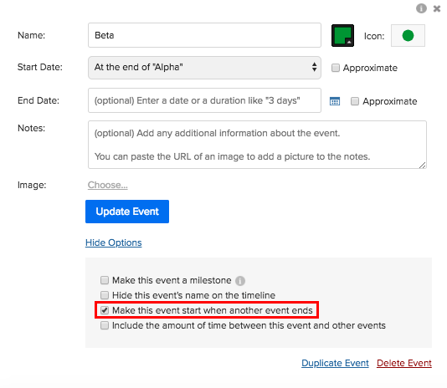Screen dimensions: 447x388
Task: Enable Make this event a milestone
Action: click(x=105, y=280)
